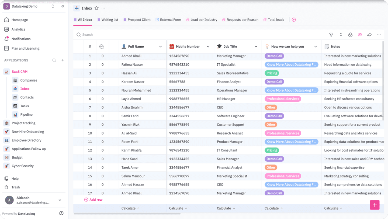388x219 pixels.
Task: Click the Pricing tag for Hassan Ali
Action: [272, 73]
